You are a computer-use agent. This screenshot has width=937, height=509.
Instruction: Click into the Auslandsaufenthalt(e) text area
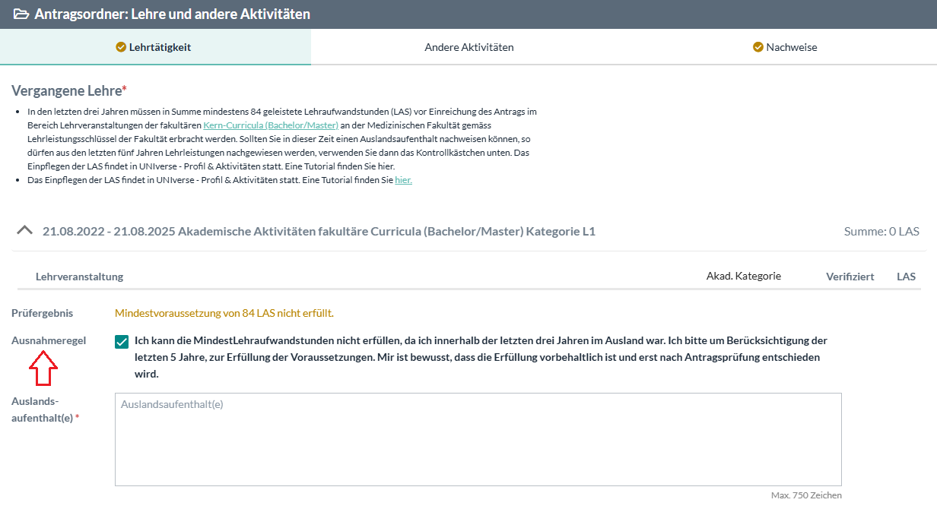[x=478, y=439]
